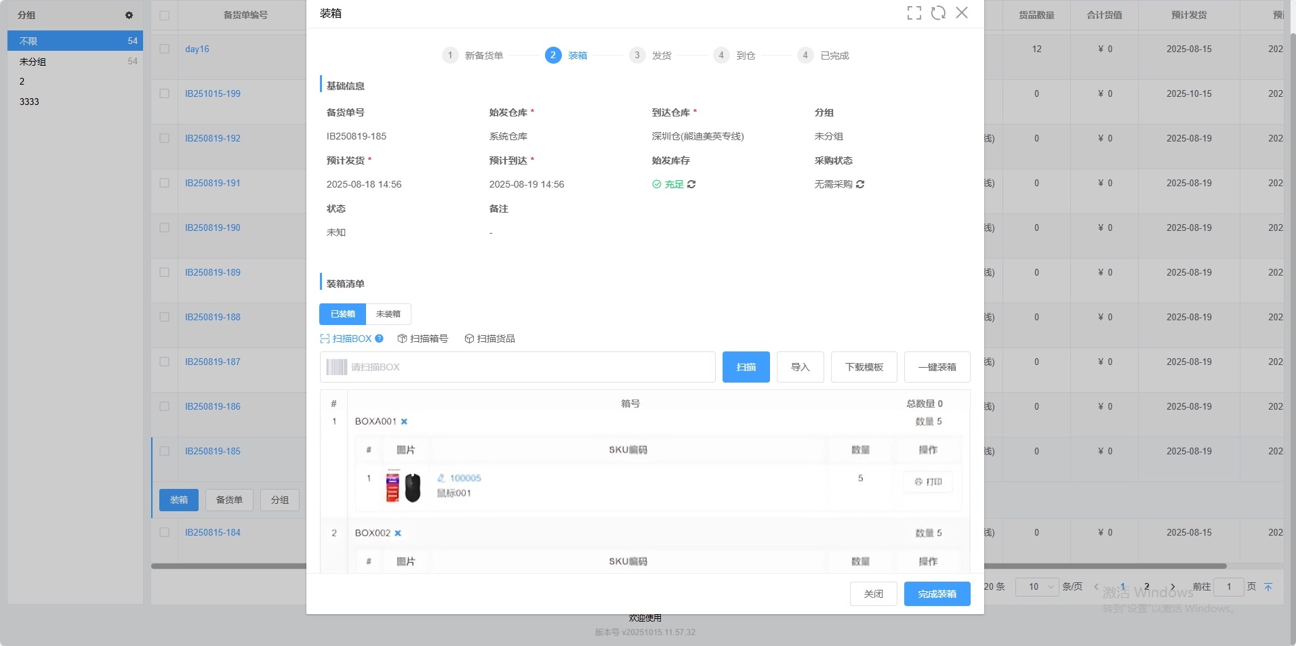The width and height of the screenshot is (1296, 646).
Task: Click the 请扫描BOX input field
Action: click(x=529, y=367)
